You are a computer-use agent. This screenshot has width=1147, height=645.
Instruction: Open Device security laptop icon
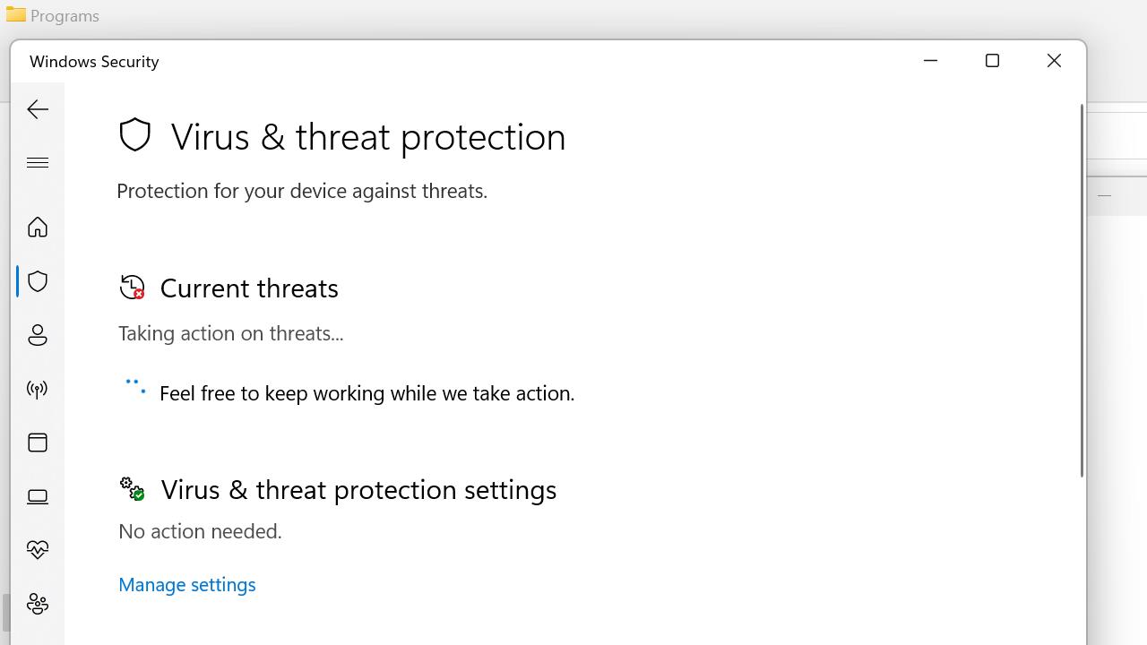tap(38, 496)
